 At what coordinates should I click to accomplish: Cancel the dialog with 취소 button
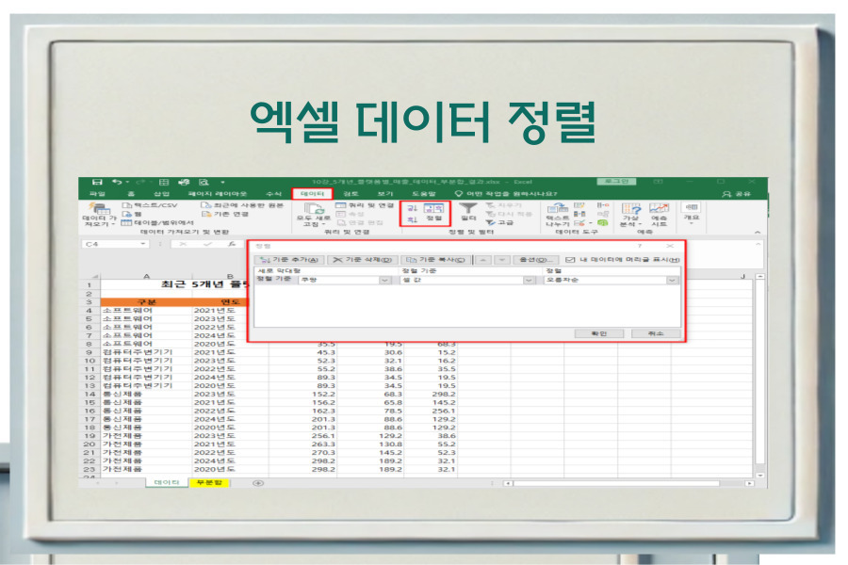coord(656,333)
